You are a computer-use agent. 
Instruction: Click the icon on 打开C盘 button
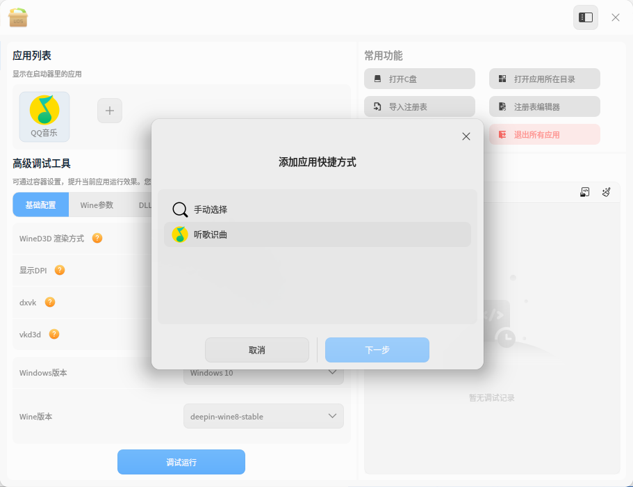tap(377, 79)
